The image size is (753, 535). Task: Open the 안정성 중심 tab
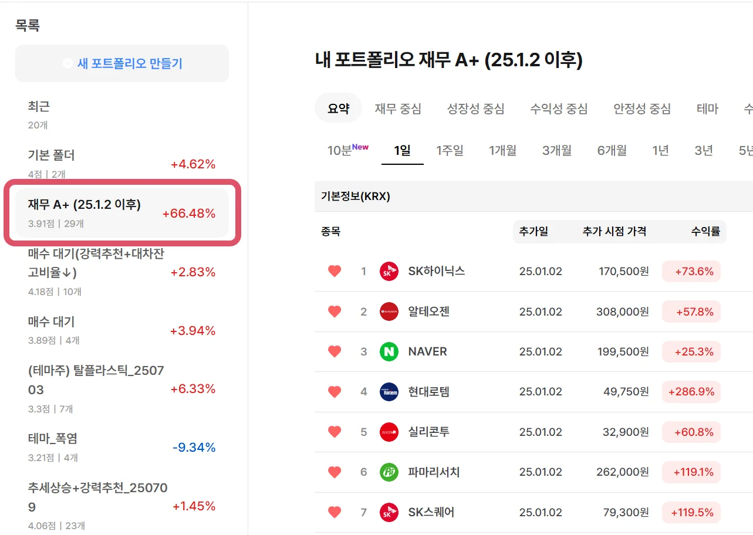pos(642,109)
